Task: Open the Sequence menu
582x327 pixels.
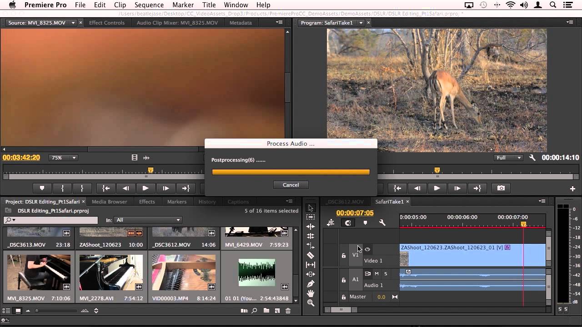Action: click(x=149, y=5)
